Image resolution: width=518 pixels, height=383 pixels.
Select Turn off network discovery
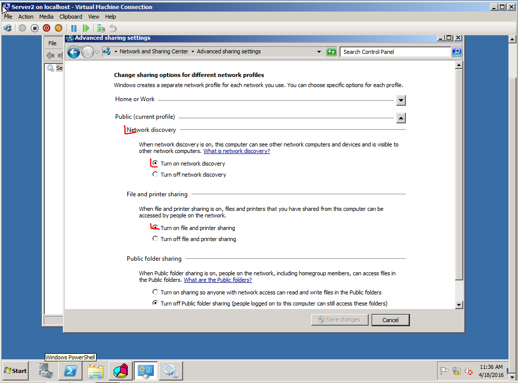155,174
